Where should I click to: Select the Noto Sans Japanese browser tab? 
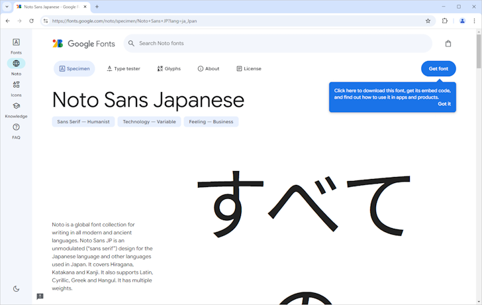52,7
